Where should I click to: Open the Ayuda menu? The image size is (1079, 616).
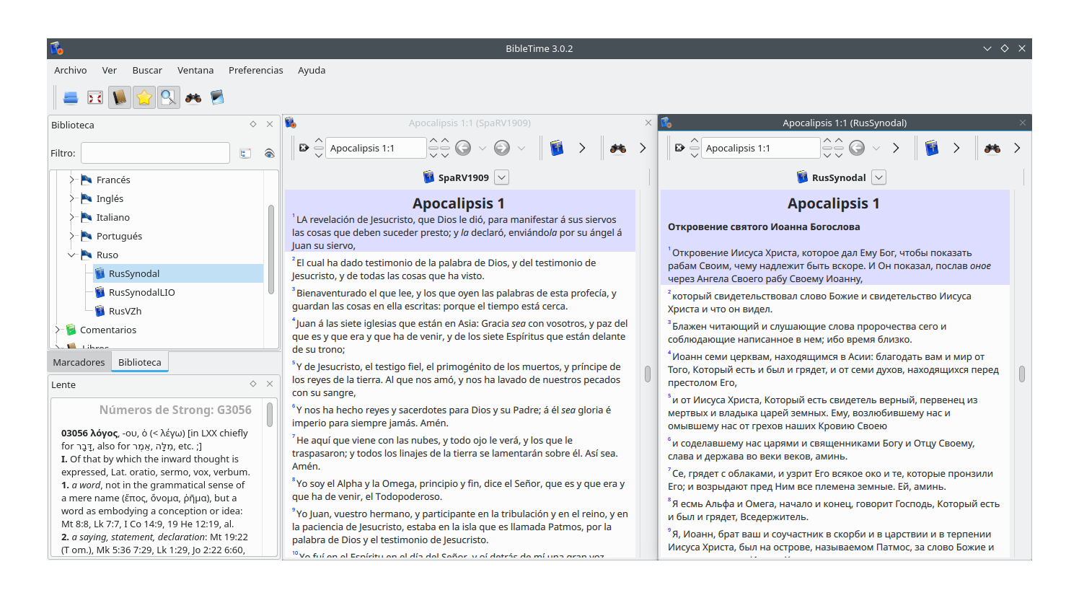coord(312,70)
